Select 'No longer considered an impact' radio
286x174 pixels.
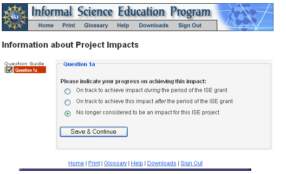pyautogui.click(x=67, y=114)
